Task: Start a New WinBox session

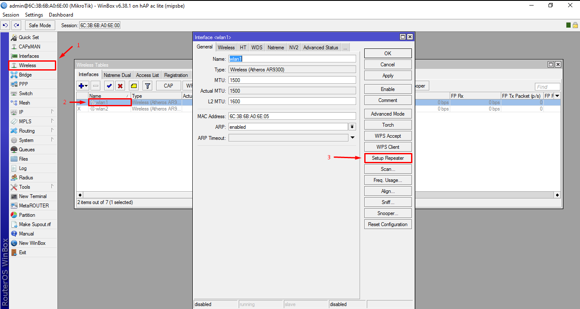Action: click(33, 243)
